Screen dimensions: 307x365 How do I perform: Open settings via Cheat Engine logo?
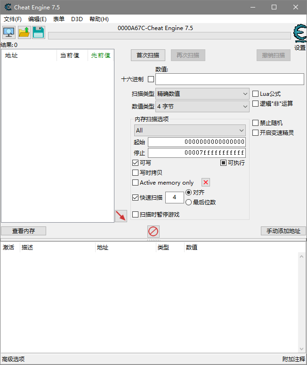pyautogui.click(x=300, y=33)
